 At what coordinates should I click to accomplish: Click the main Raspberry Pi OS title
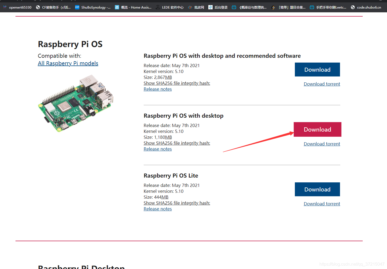(x=70, y=44)
